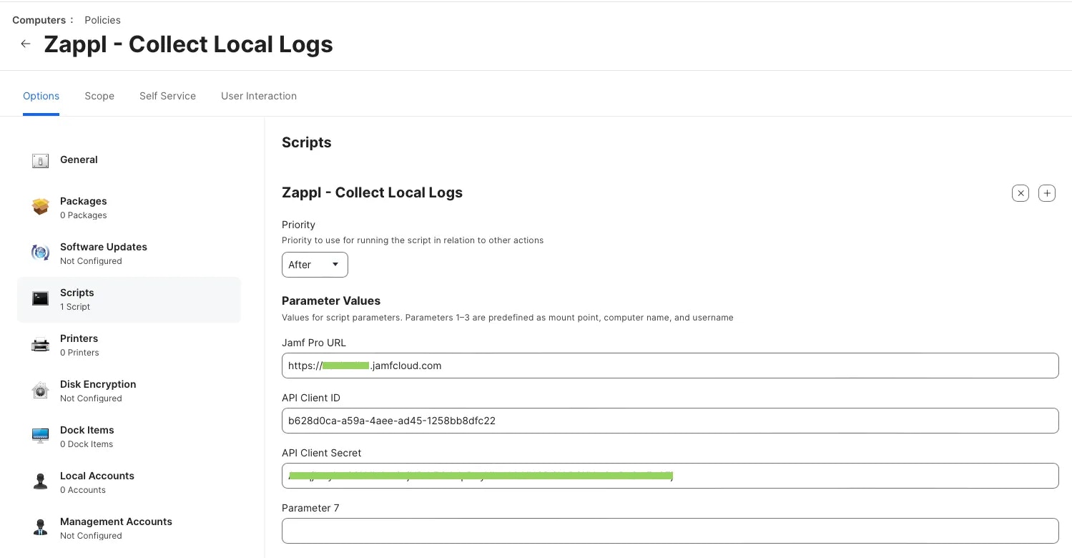The width and height of the screenshot is (1072, 558).
Task: Click the back arrow beside policy title
Action: coord(26,44)
